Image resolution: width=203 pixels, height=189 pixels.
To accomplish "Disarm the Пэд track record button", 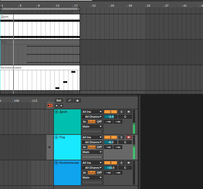I will click(x=129, y=137).
